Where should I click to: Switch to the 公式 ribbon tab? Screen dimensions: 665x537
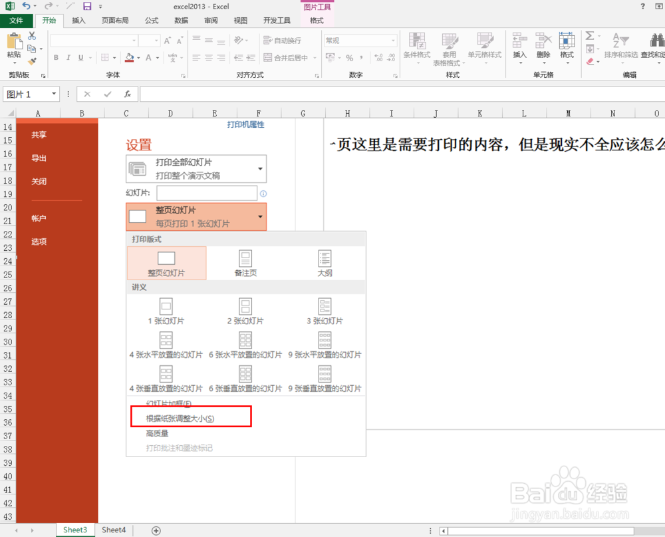(152, 21)
